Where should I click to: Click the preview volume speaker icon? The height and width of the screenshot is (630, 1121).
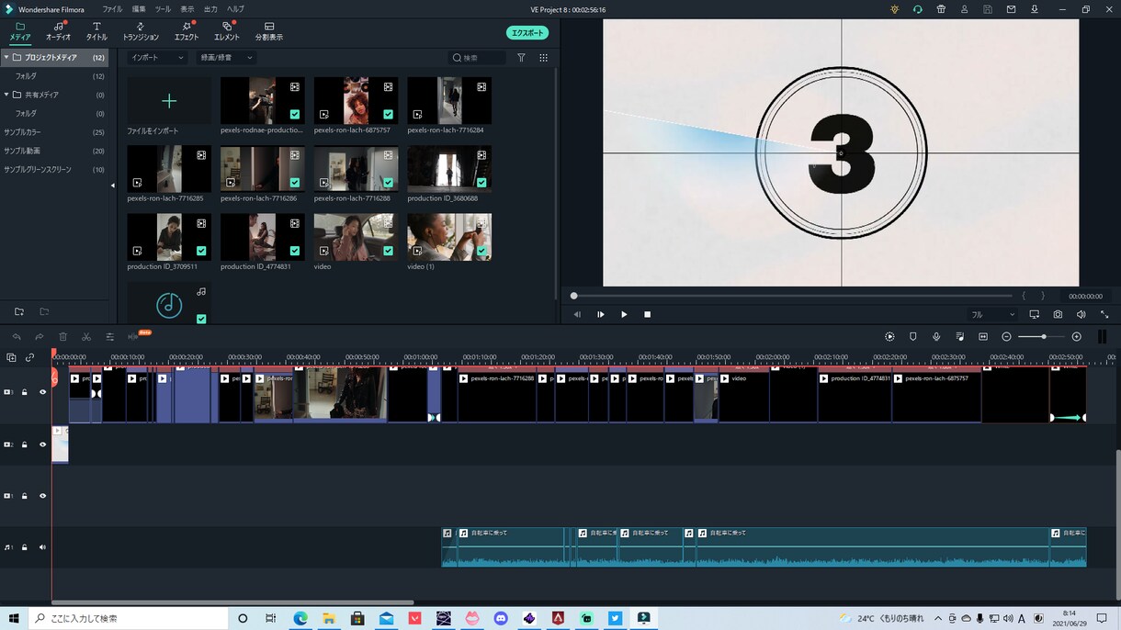[x=1081, y=314]
